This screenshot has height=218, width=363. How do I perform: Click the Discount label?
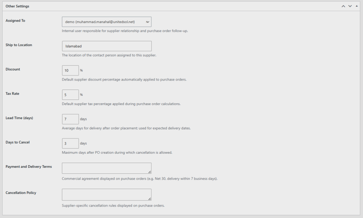[x=13, y=69]
